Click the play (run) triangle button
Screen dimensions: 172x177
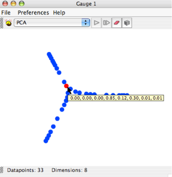click(96, 23)
